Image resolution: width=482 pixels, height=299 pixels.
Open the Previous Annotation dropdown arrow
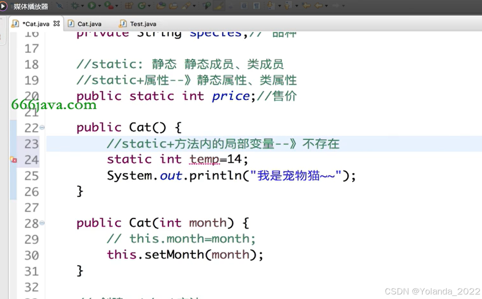pos(296,6)
